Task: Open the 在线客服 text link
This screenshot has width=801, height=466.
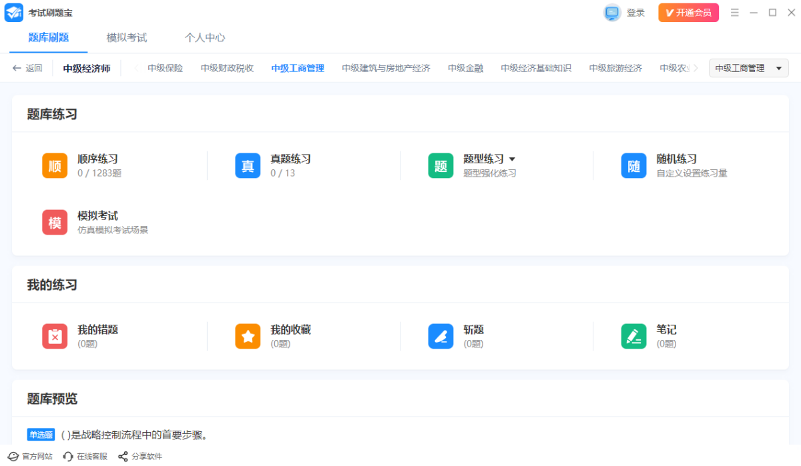Action: point(92,457)
